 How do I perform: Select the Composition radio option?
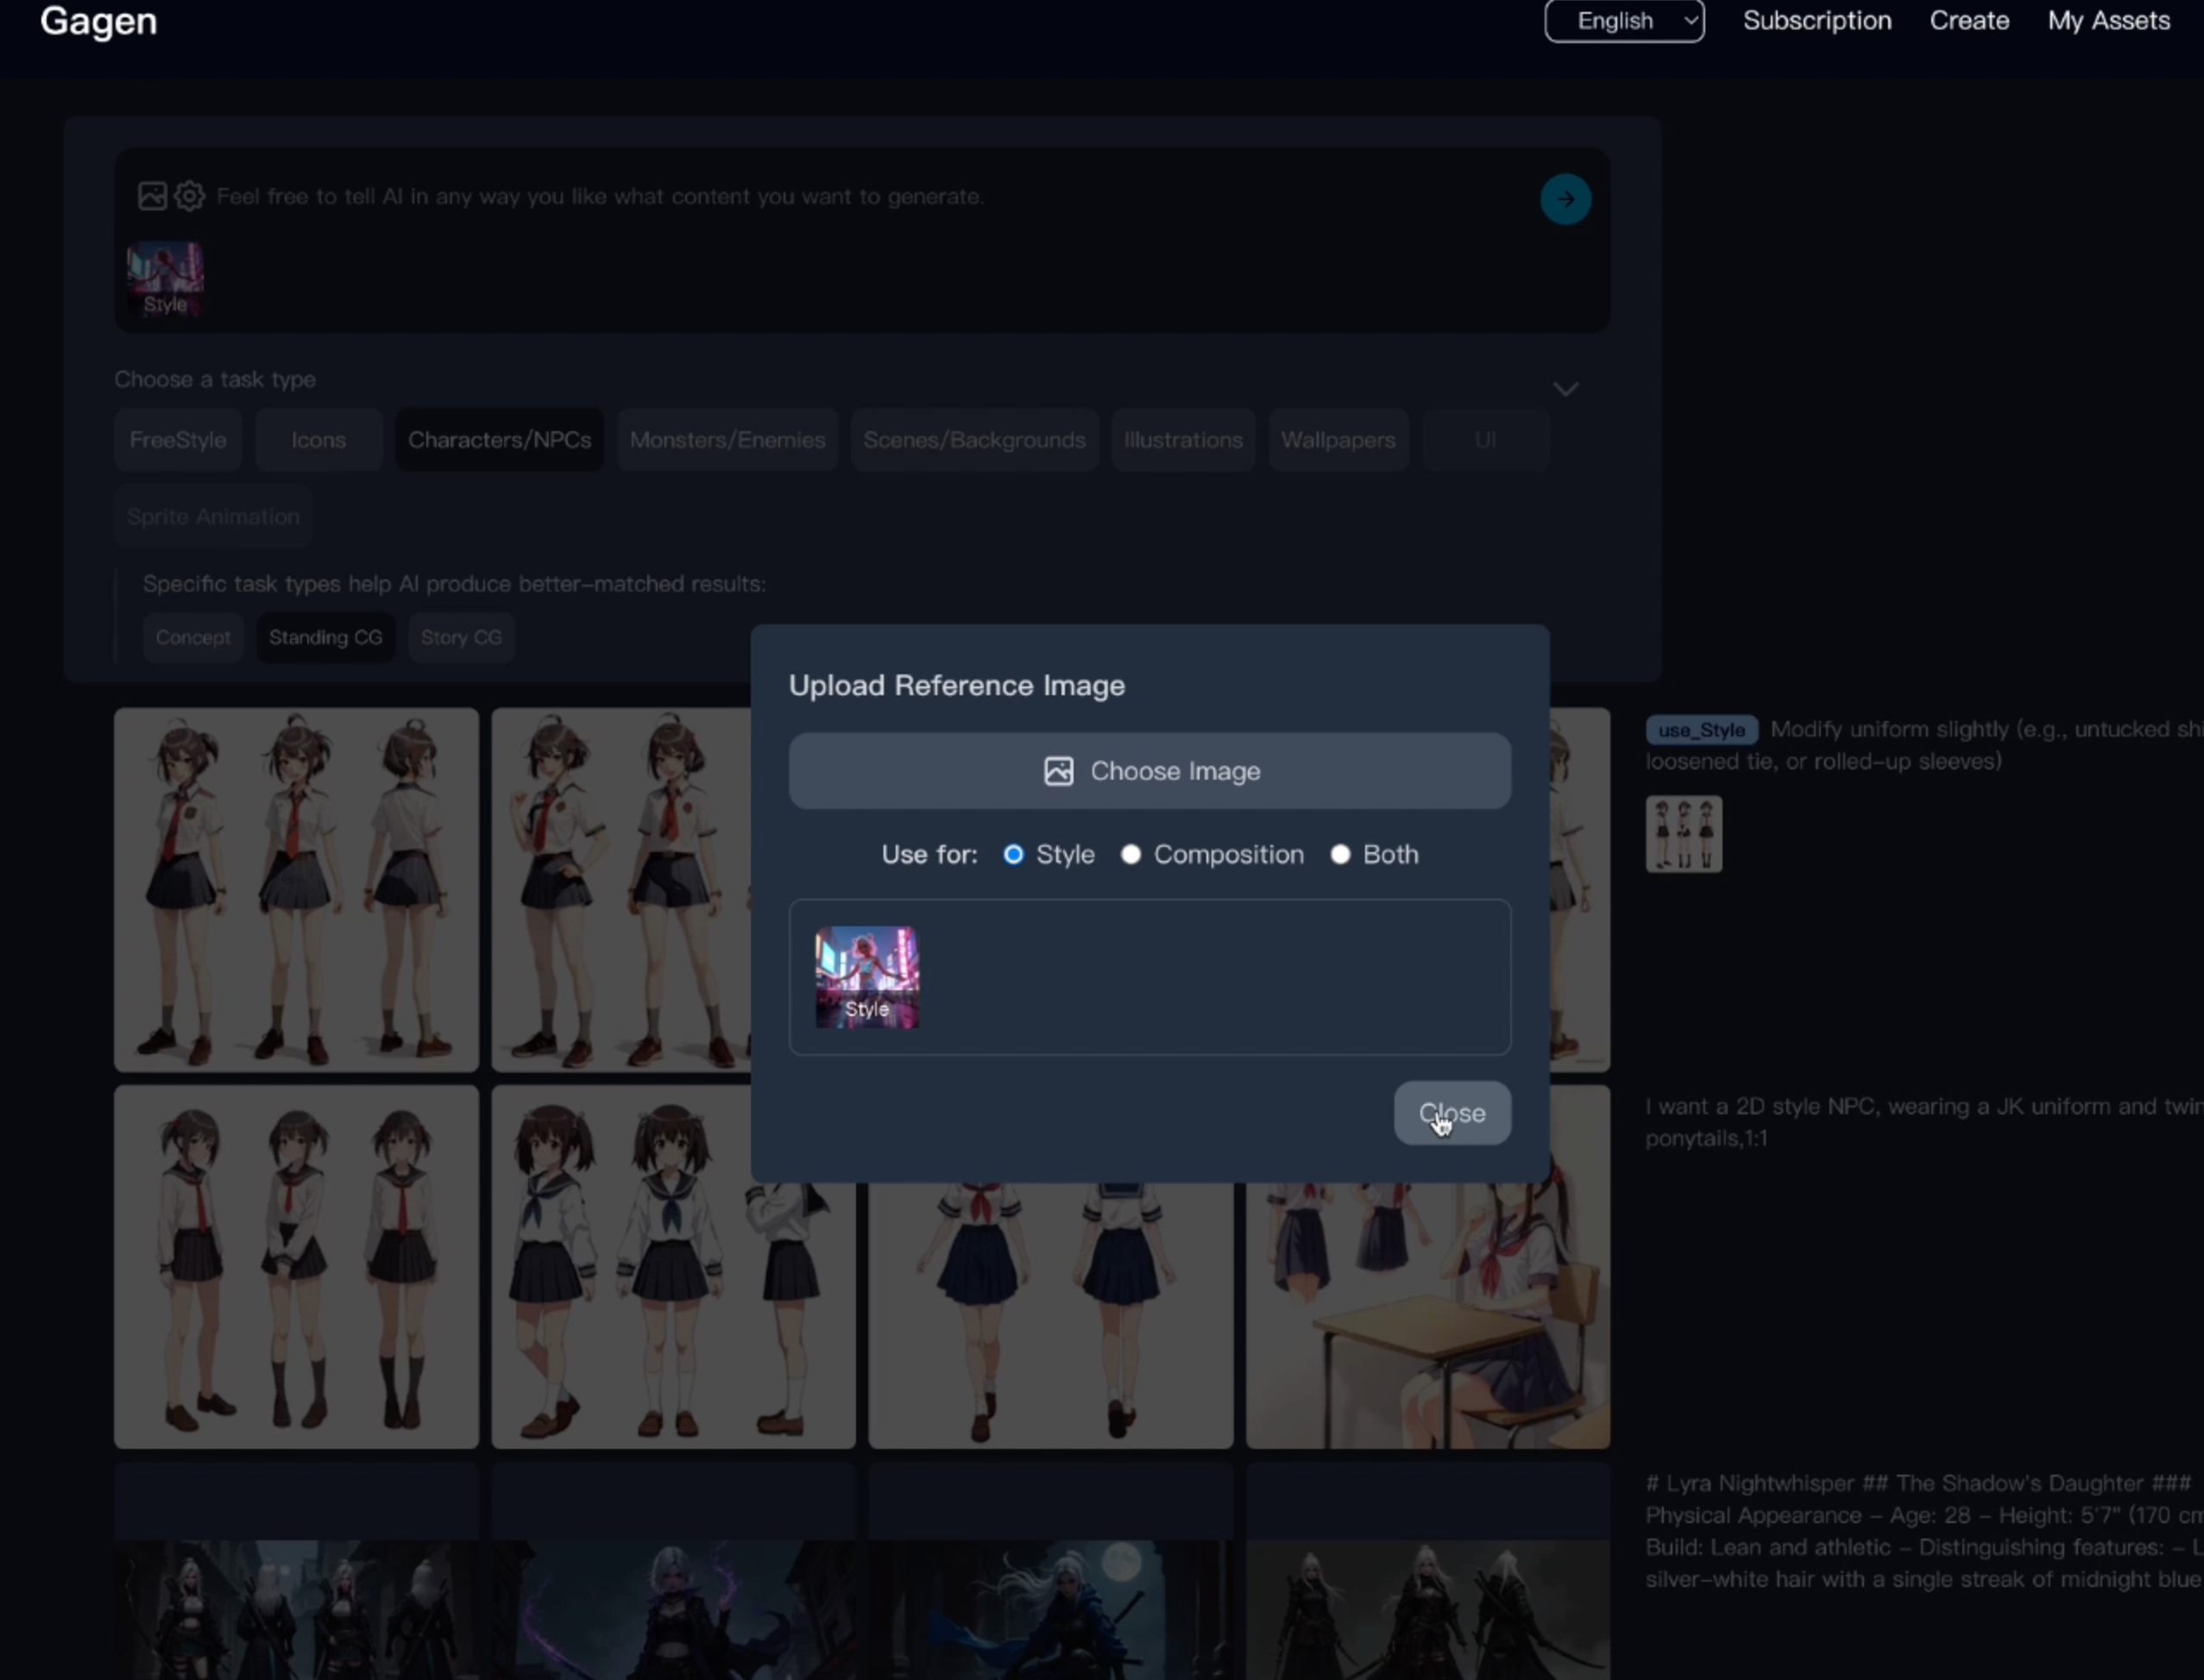click(x=1130, y=855)
